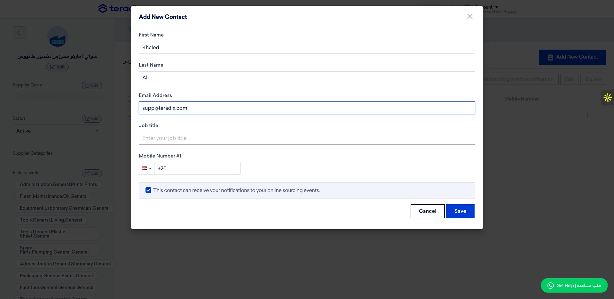Viewport: 614px width, 299px height.
Task: Click the supplier factory avatar icon
Action: pos(58,37)
